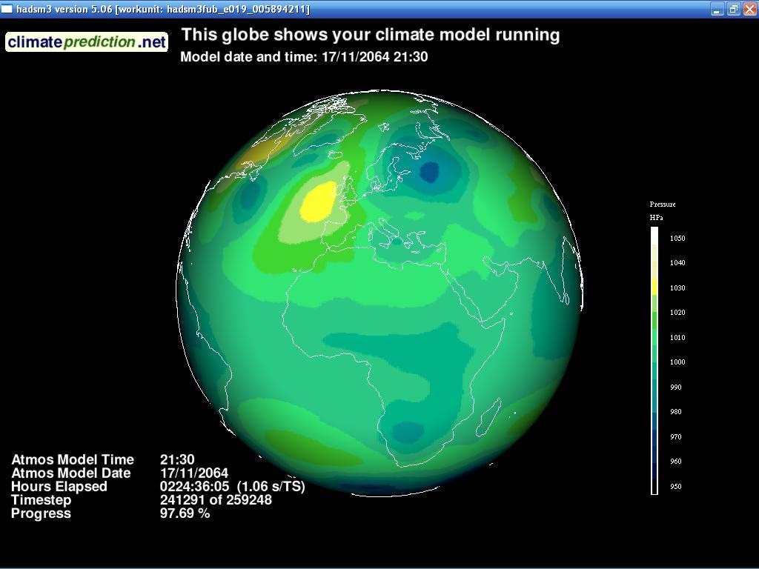Click the 1020 legend value
This screenshot has height=569, width=759.
677,313
